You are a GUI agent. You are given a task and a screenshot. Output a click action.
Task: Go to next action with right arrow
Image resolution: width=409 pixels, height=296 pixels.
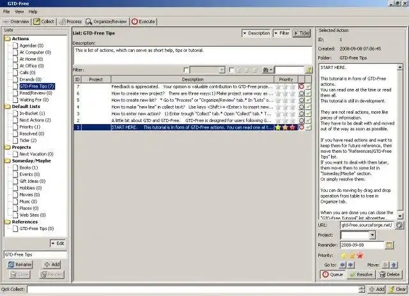coord(351,265)
